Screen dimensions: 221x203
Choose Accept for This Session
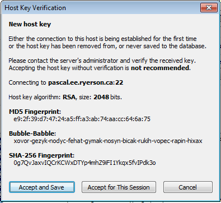tap(119, 187)
